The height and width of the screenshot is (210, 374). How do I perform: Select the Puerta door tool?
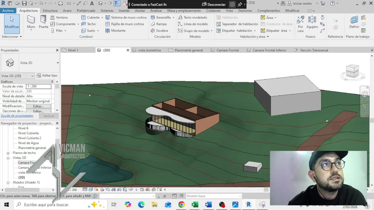44,22
